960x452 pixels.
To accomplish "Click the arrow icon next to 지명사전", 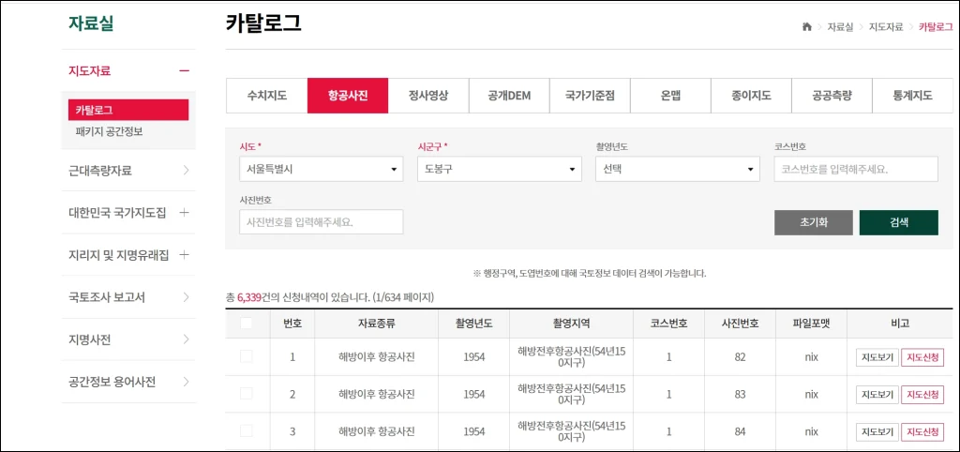I will 186,339.
